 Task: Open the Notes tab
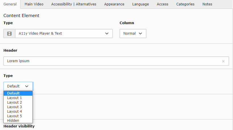[207, 4]
